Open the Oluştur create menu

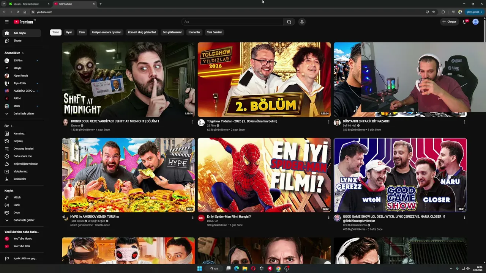point(449,22)
